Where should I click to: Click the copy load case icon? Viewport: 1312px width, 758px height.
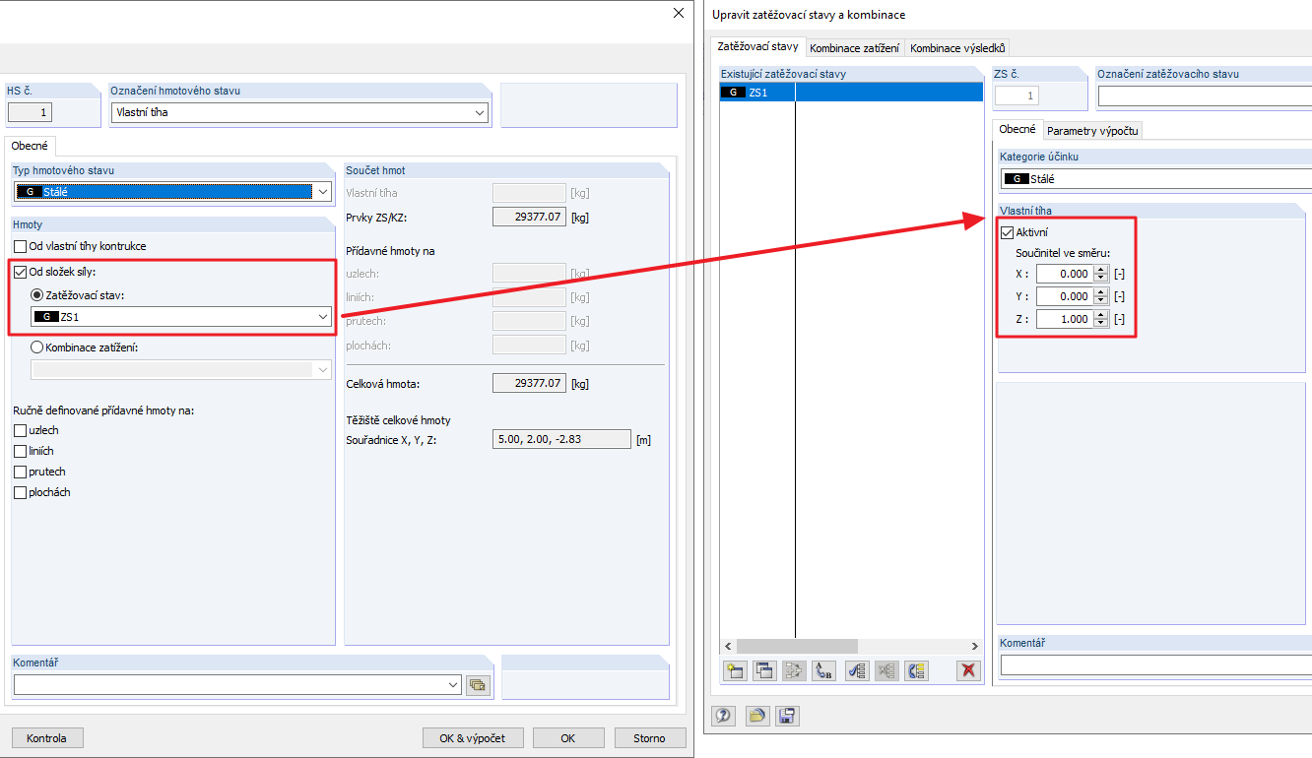[x=763, y=670]
